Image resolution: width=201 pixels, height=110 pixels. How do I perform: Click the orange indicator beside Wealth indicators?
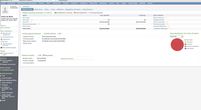(166, 18)
